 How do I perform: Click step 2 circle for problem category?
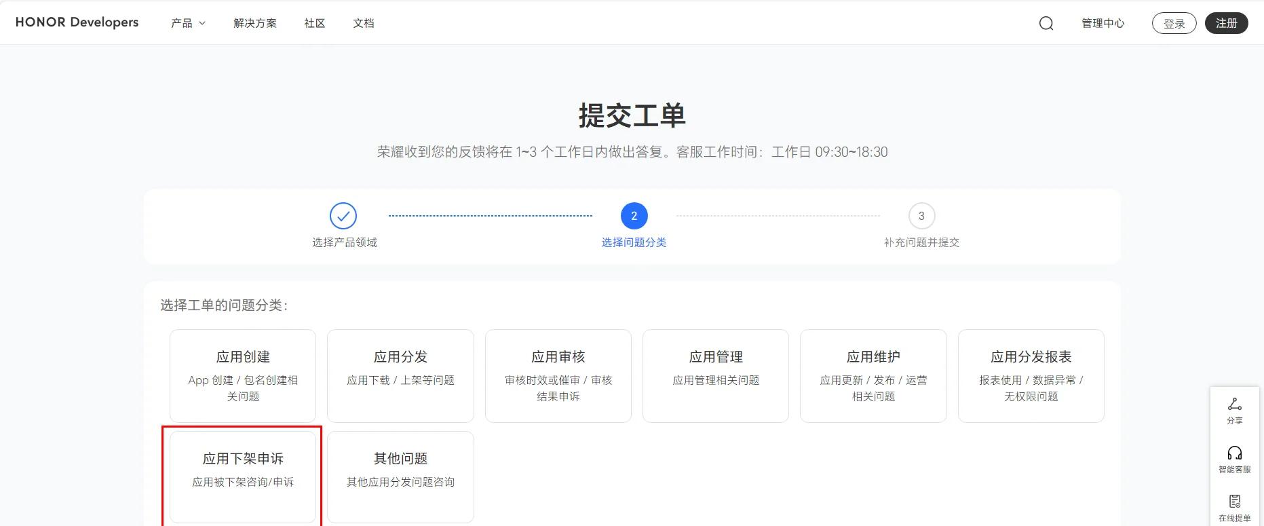pos(634,216)
